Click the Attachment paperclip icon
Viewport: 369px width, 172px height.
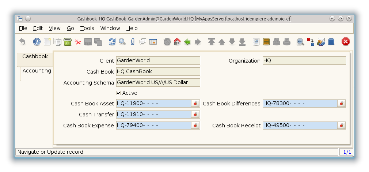[132, 42]
